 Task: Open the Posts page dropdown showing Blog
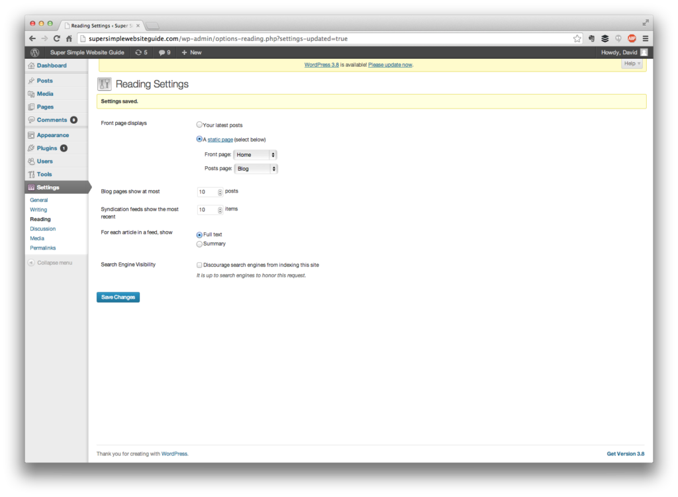256,169
